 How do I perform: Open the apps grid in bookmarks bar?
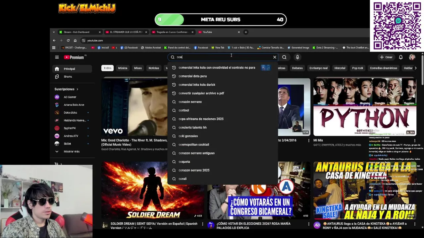pos(54,48)
